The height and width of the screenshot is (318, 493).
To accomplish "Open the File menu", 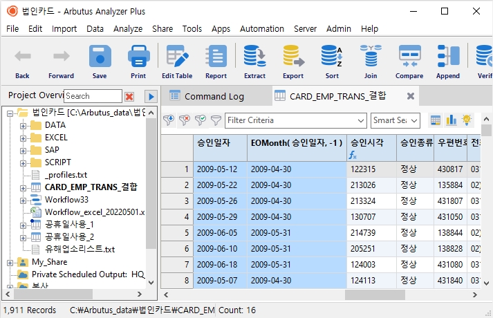I will point(12,28).
